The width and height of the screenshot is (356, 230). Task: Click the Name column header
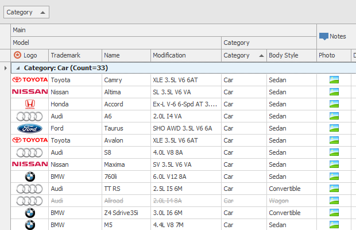pos(126,55)
